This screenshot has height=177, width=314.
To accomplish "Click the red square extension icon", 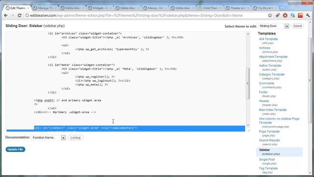I will coord(300,15).
